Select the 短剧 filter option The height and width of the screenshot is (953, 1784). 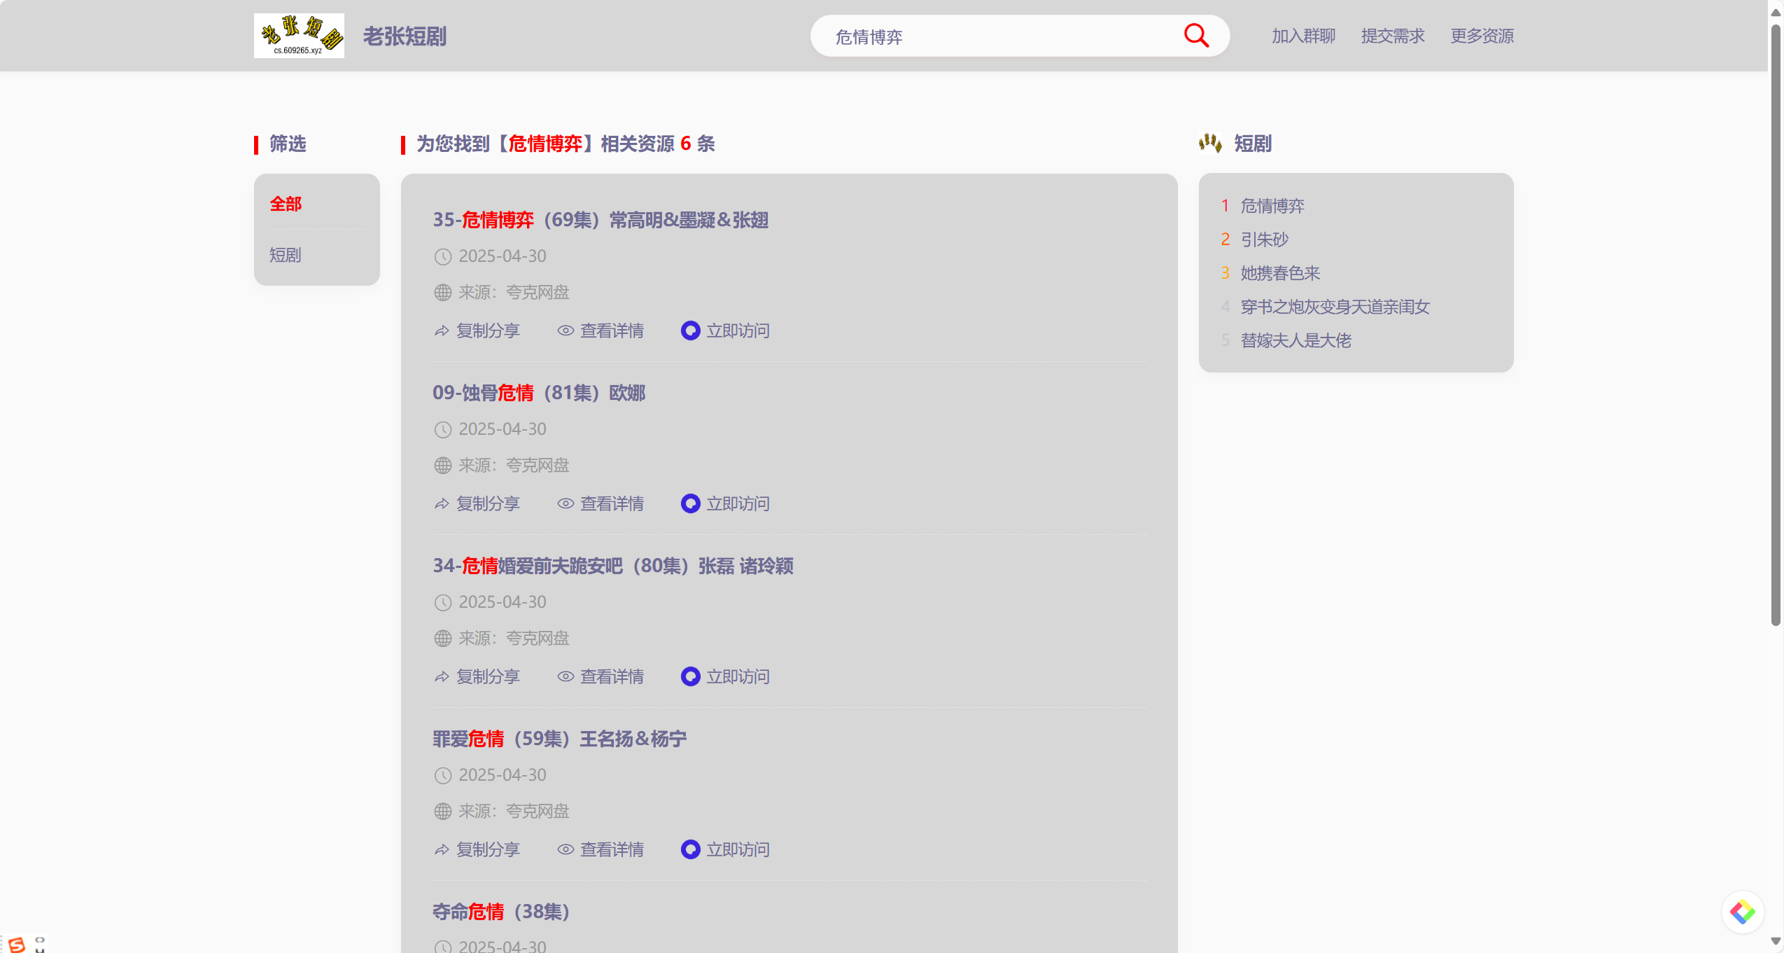pos(286,255)
